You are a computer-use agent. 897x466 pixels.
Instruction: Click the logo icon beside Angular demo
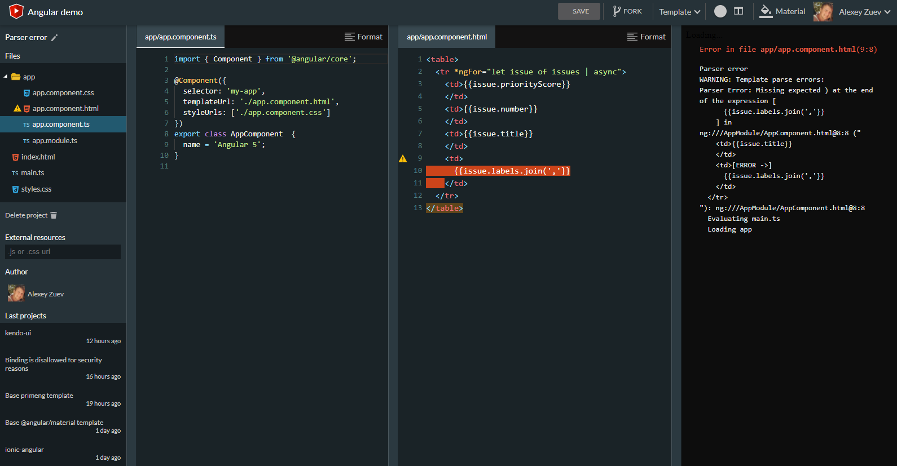pyautogui.click(x=16, y=11)
